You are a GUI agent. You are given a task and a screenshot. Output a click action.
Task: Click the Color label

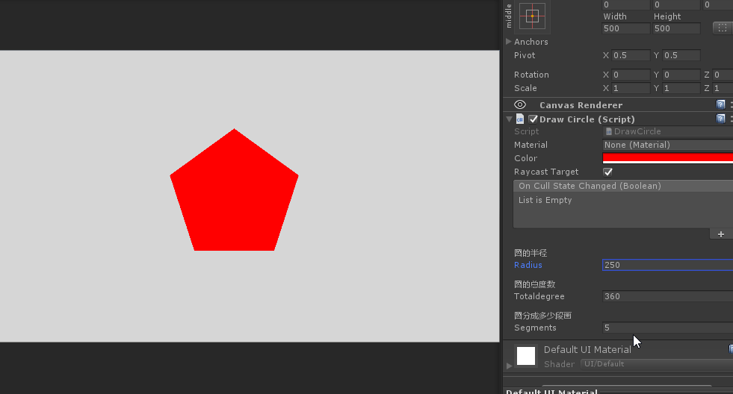525,158
